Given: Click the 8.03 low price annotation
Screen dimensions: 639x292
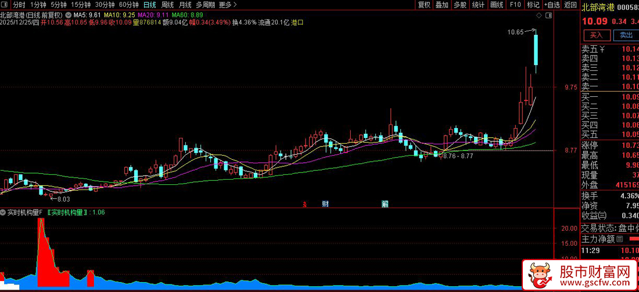Looking at the screenshot, I should (63, 199).
